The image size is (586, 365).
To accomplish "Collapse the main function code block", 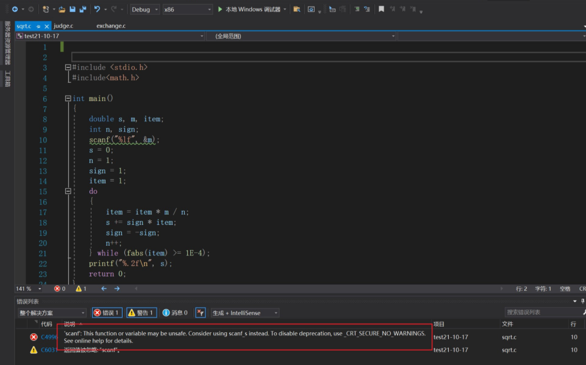I will (x=68, y=99).
